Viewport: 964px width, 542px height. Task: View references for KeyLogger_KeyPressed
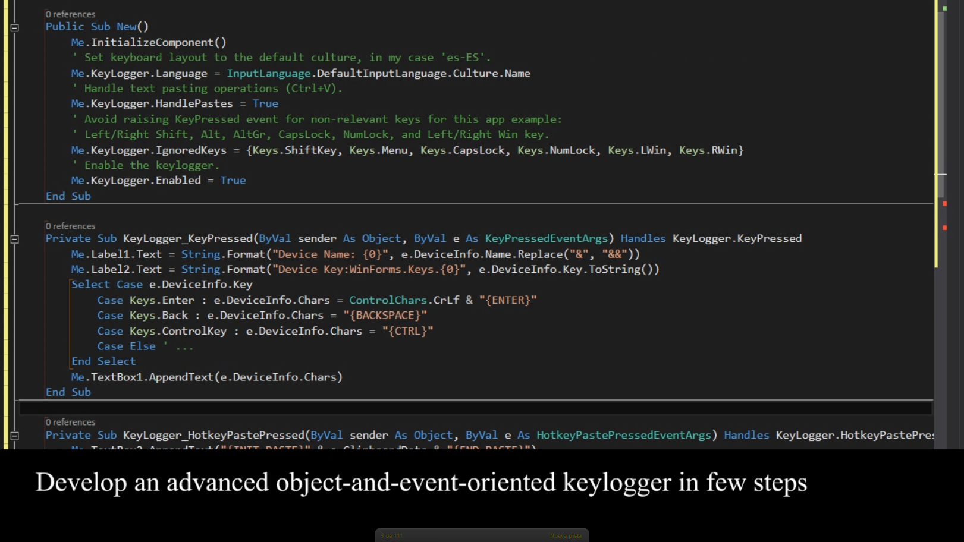[x=70, y=226]
